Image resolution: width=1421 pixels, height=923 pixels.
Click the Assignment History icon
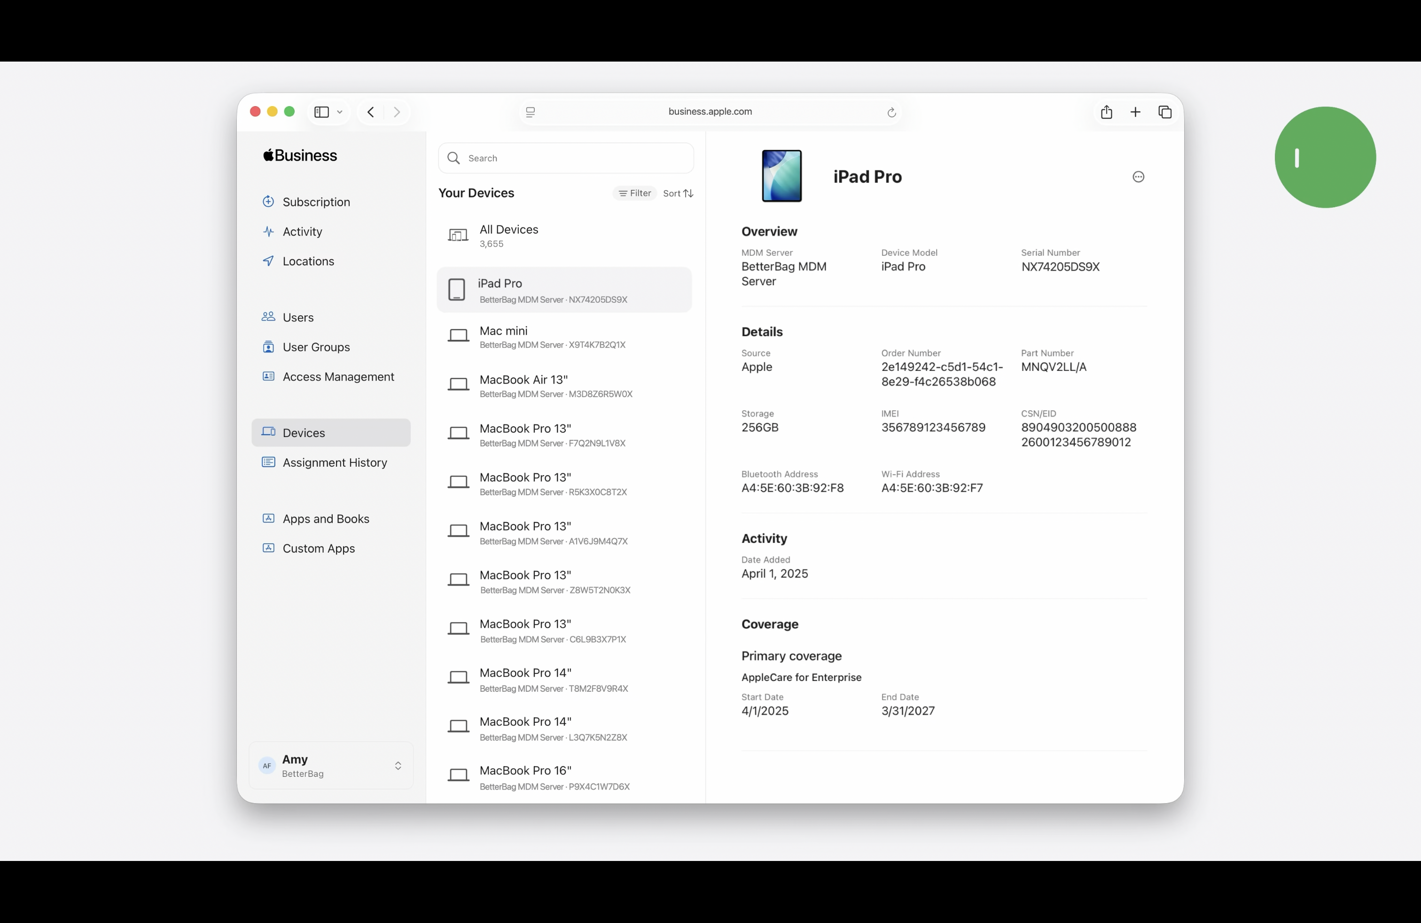pos(268,463)
